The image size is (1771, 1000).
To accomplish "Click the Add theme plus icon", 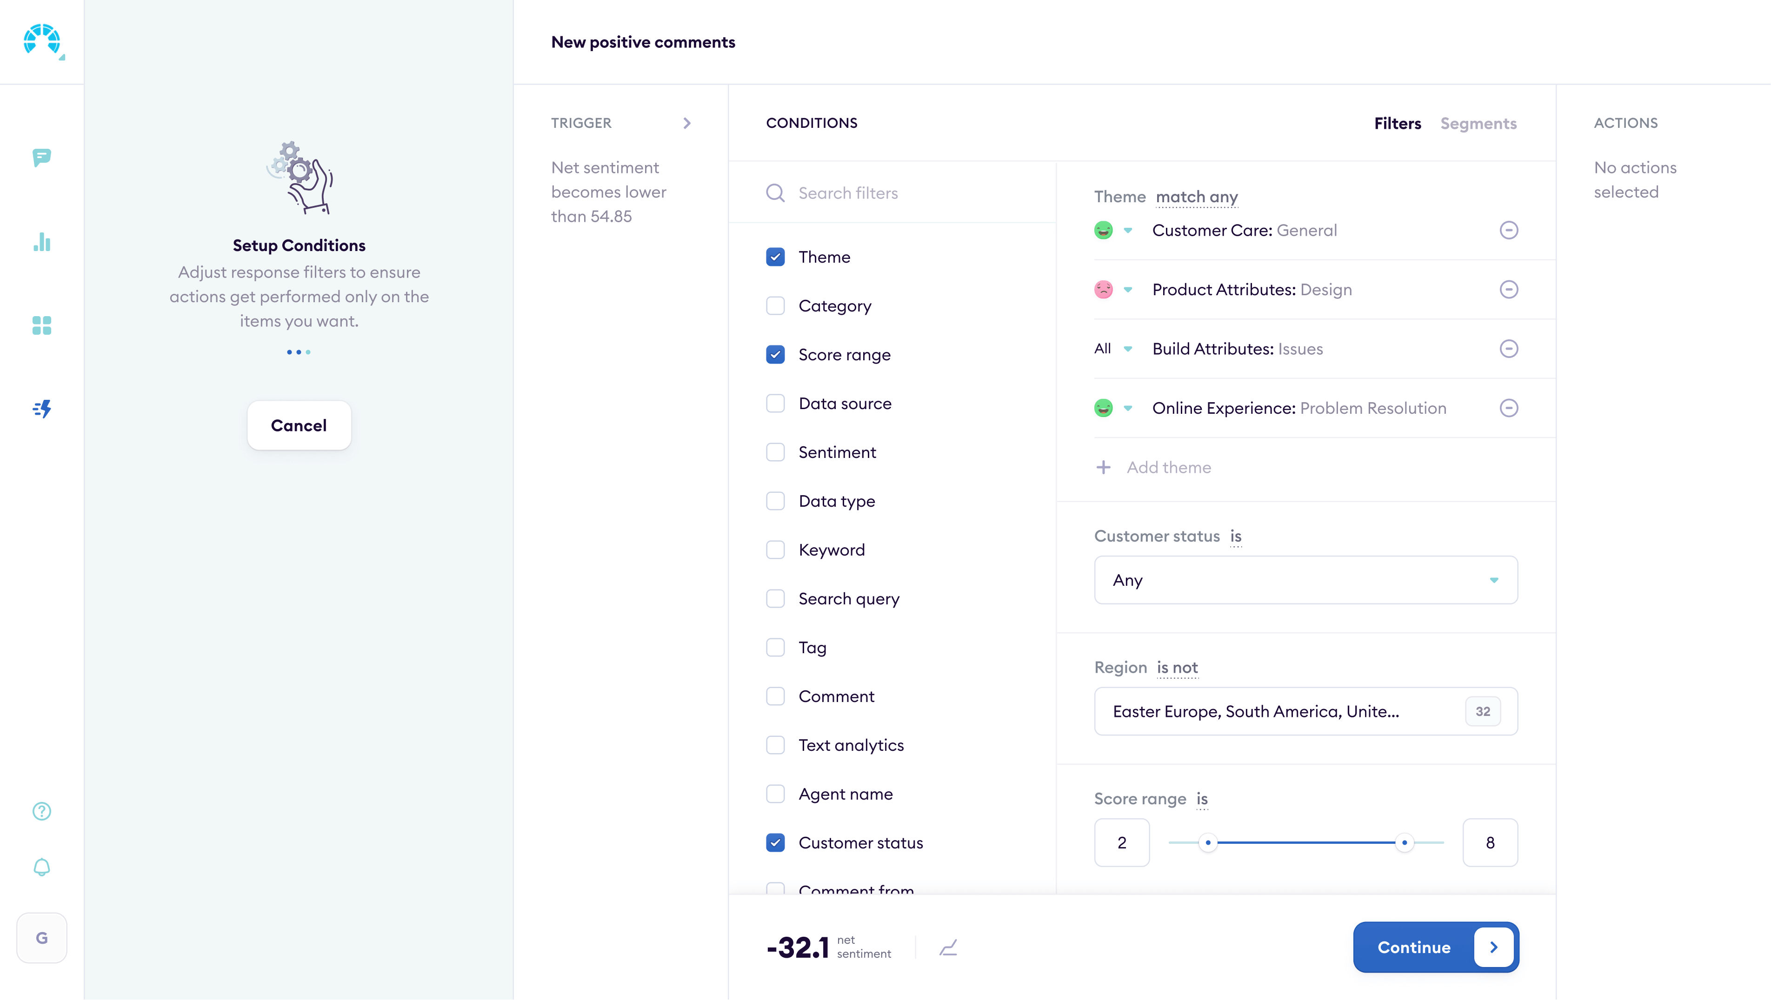I will 1104,467.
